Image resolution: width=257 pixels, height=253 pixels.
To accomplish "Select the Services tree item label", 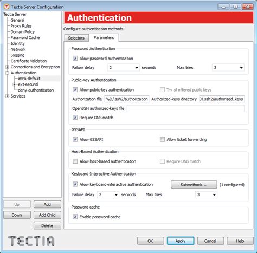I will (x=18, y=96).
